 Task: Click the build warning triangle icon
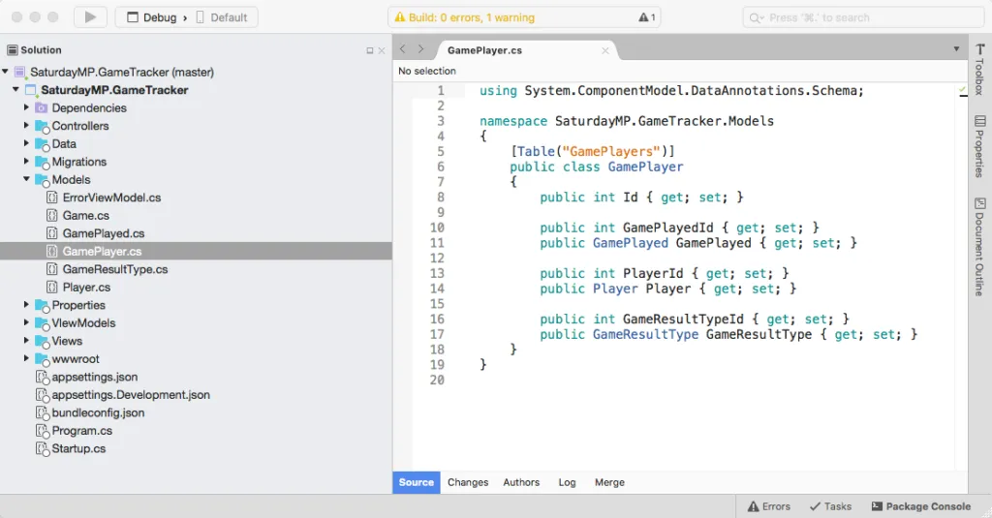[399, 17]
